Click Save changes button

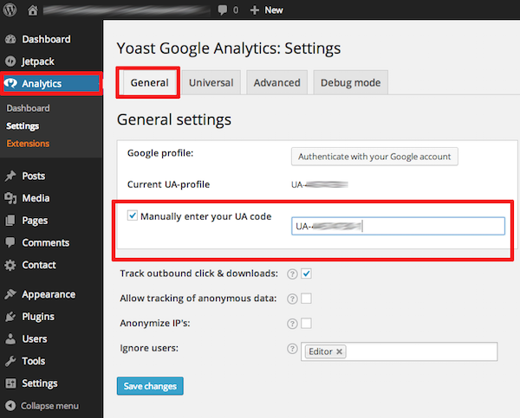[150, 386]
